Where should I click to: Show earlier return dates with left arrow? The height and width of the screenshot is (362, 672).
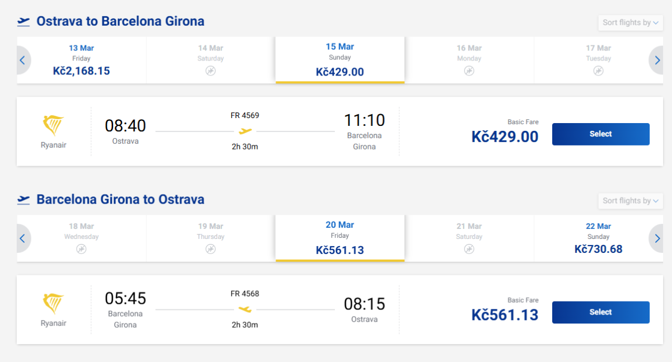point(22,238)
